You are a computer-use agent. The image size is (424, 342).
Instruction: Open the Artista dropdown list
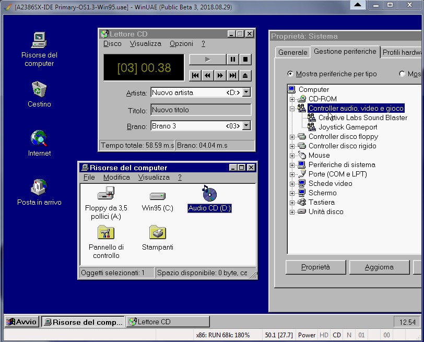tap(246, 92)
